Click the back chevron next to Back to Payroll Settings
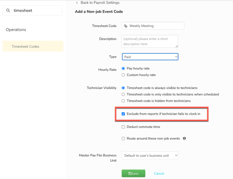Image resolution: width=233 pixels, height=179 pixels. click(77, 3)
